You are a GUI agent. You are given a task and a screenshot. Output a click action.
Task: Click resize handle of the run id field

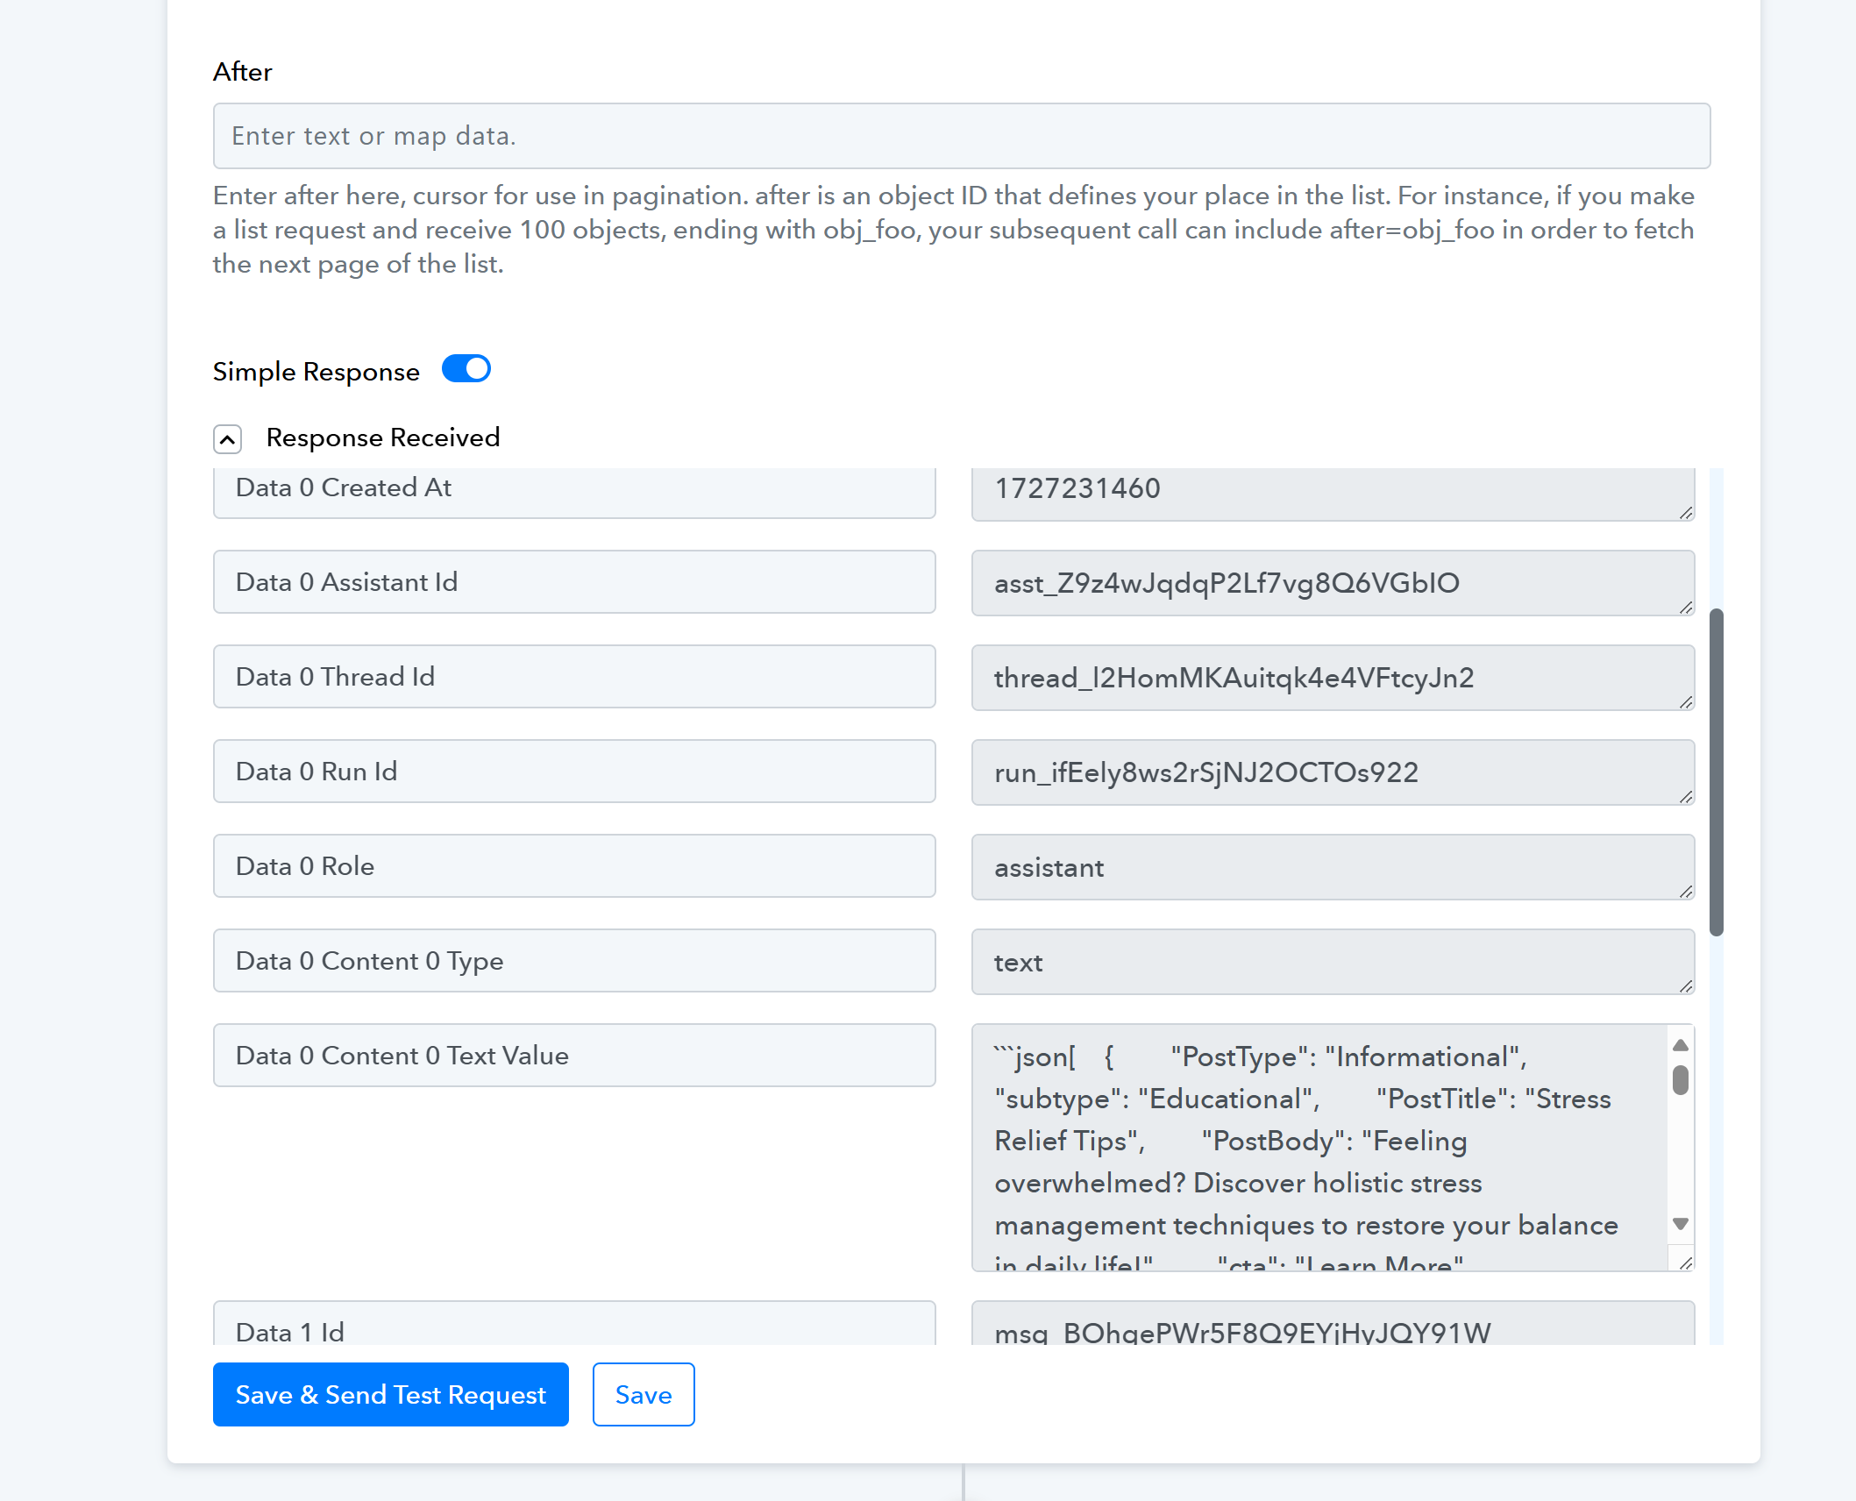click(x=1686, y=797)
